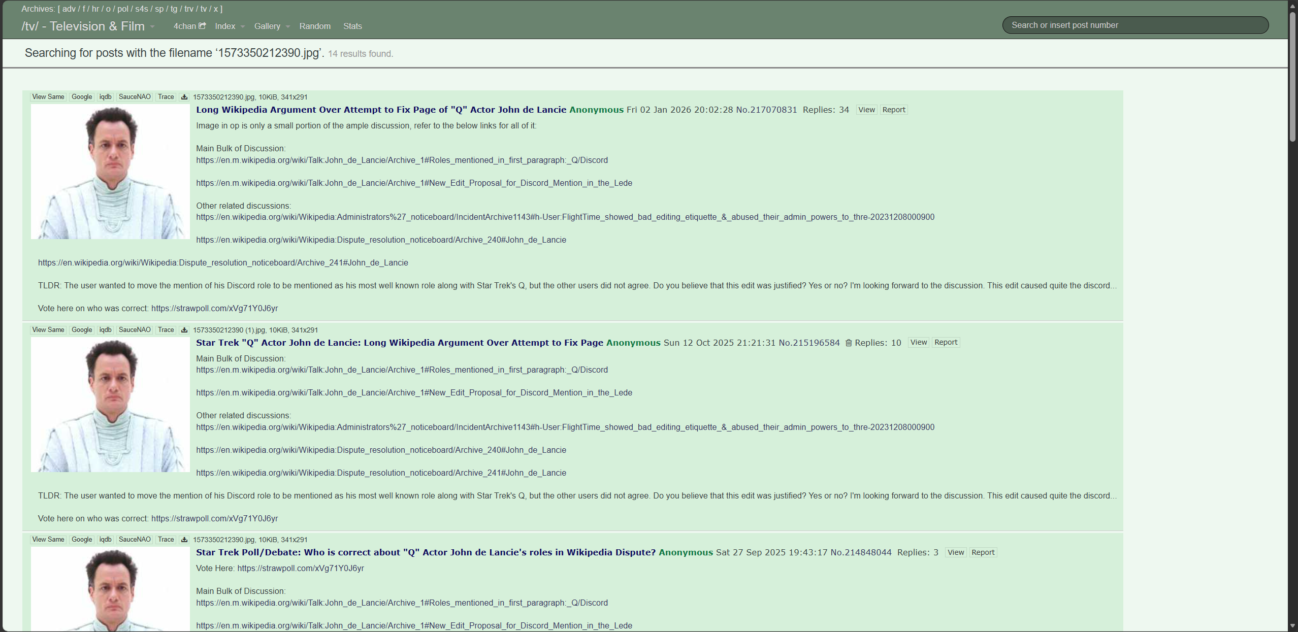This screenshot has width=1298, height=632.
Task: Download the second post's image via download icon
Action: click(184, 330)
